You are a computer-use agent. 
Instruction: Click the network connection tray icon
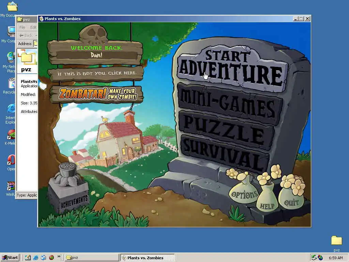[x=314, y=258]
